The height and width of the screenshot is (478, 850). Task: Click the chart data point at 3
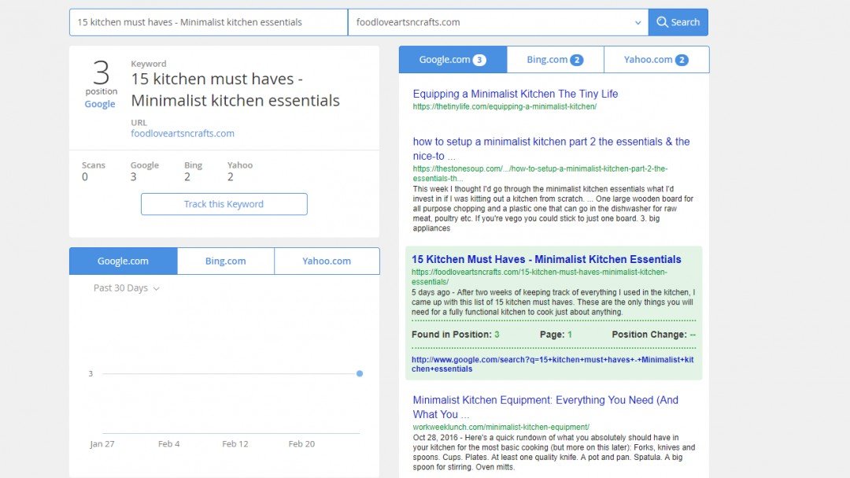click(360, 373)
